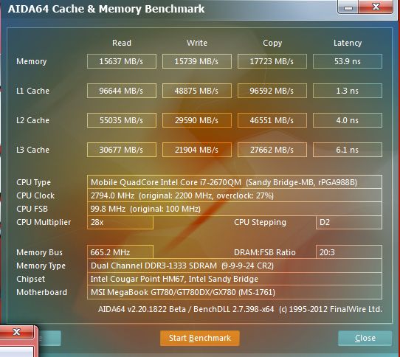Image resolution: width=400 pixels, height=357 pixels.
Task: Select Memory copy value 17723 MB/s
Action: [x=272, y=61]
